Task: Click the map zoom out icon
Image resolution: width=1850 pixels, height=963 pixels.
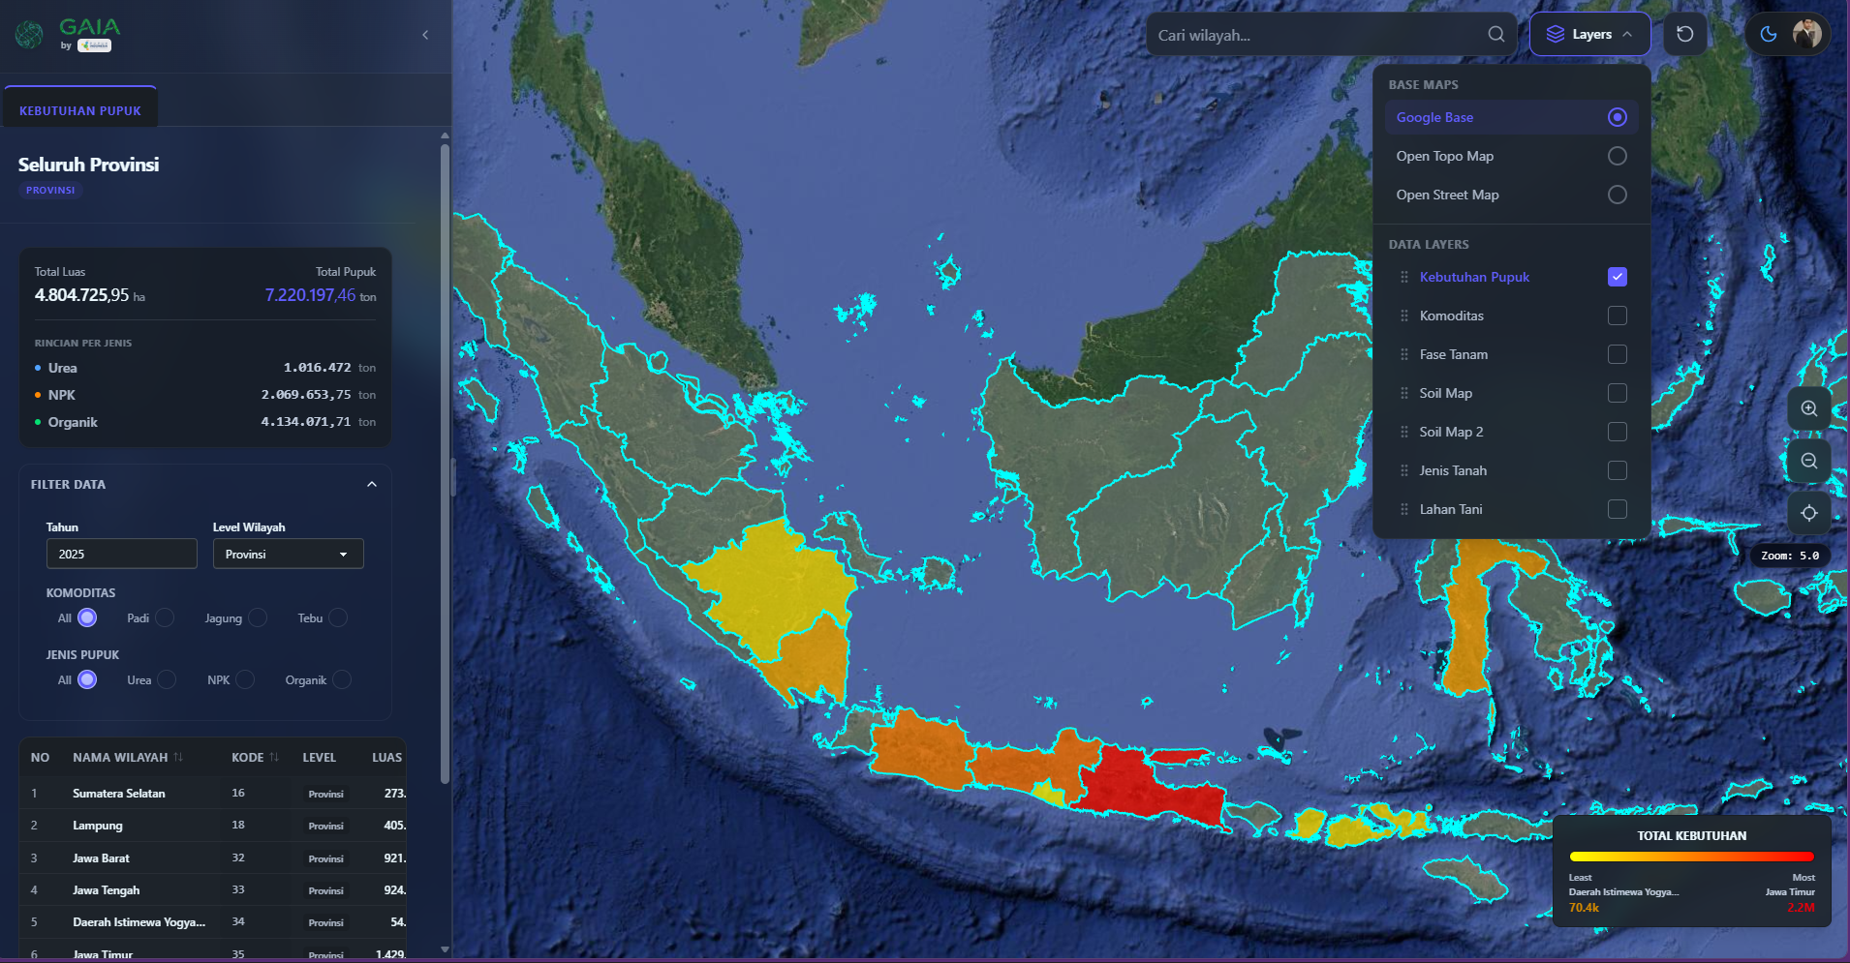Action: [x=1808, y=461]
